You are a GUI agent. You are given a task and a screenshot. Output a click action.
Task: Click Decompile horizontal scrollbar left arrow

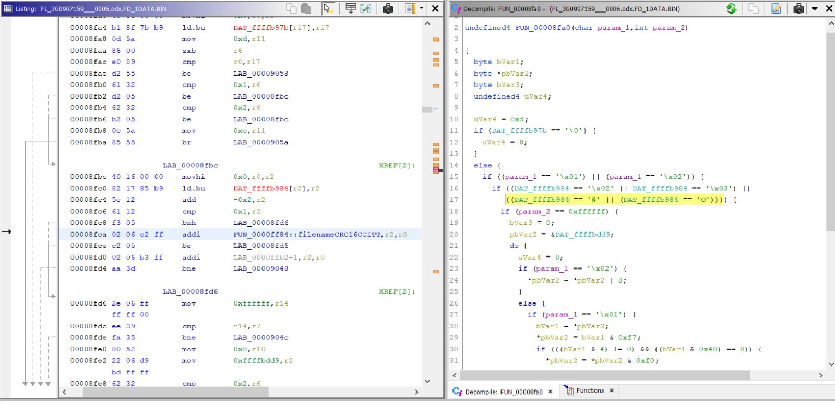(455, 375)
